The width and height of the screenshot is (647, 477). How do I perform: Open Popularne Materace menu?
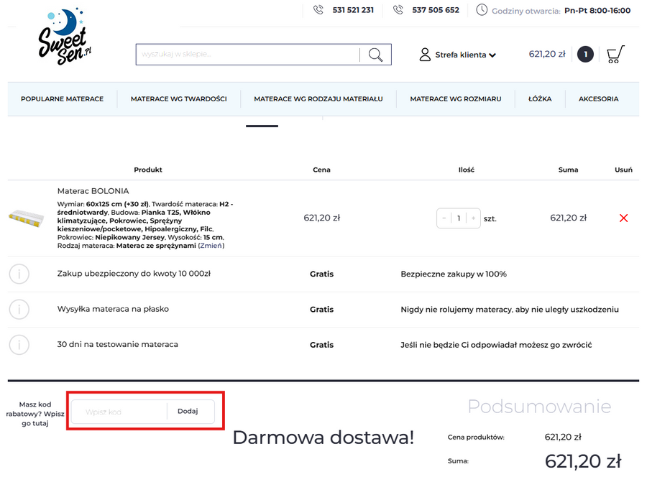[x=62, y=99]
